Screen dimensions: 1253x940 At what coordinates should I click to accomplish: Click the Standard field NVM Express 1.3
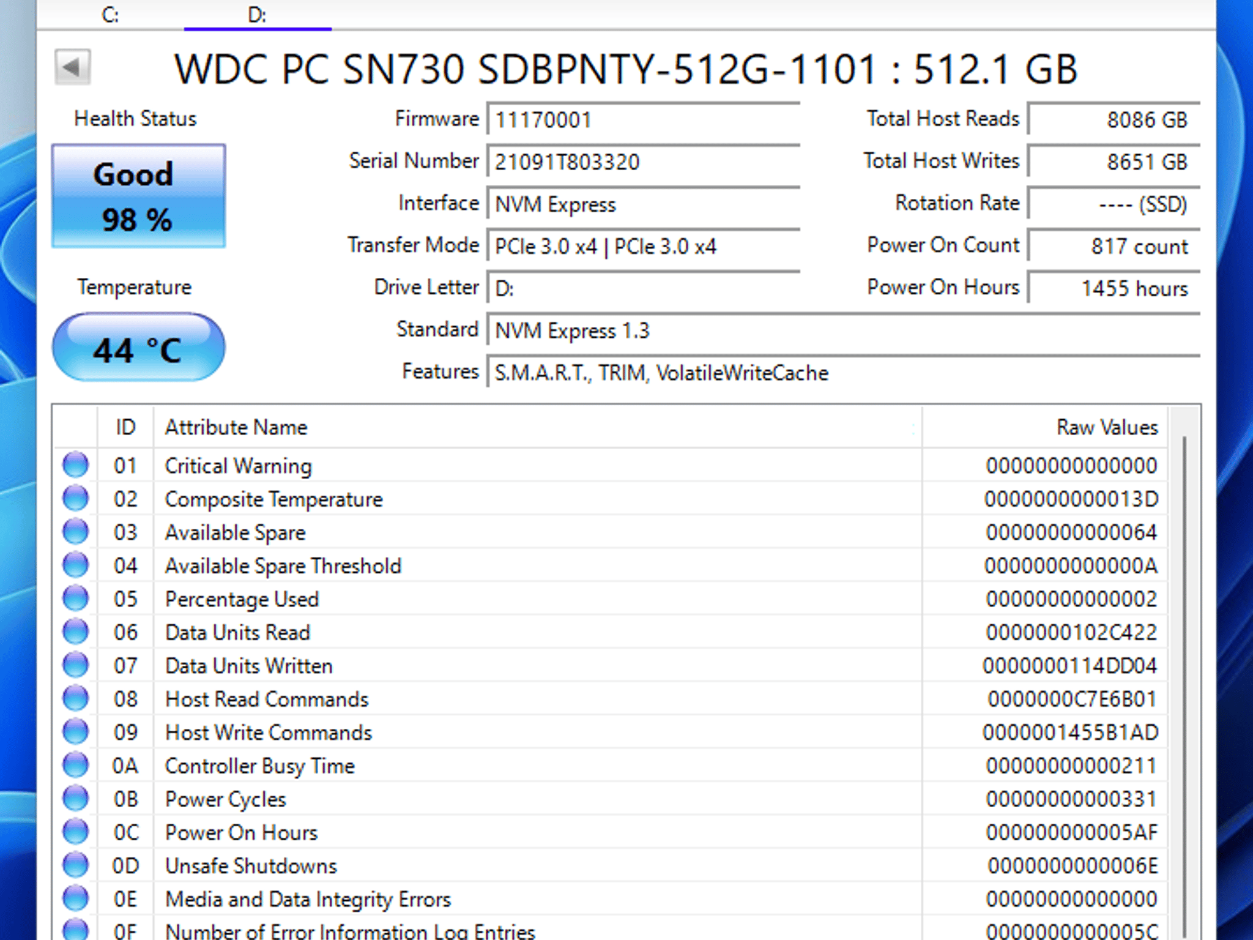[x=844, y=330]
